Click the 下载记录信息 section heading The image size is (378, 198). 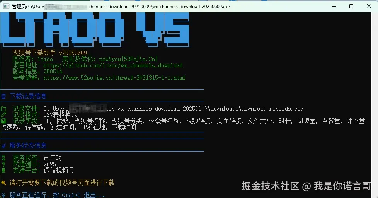(x=28, y=96)
